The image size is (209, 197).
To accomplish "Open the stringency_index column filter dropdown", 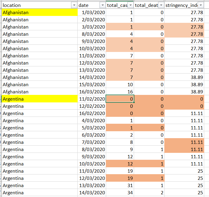I will coord(201,5).
